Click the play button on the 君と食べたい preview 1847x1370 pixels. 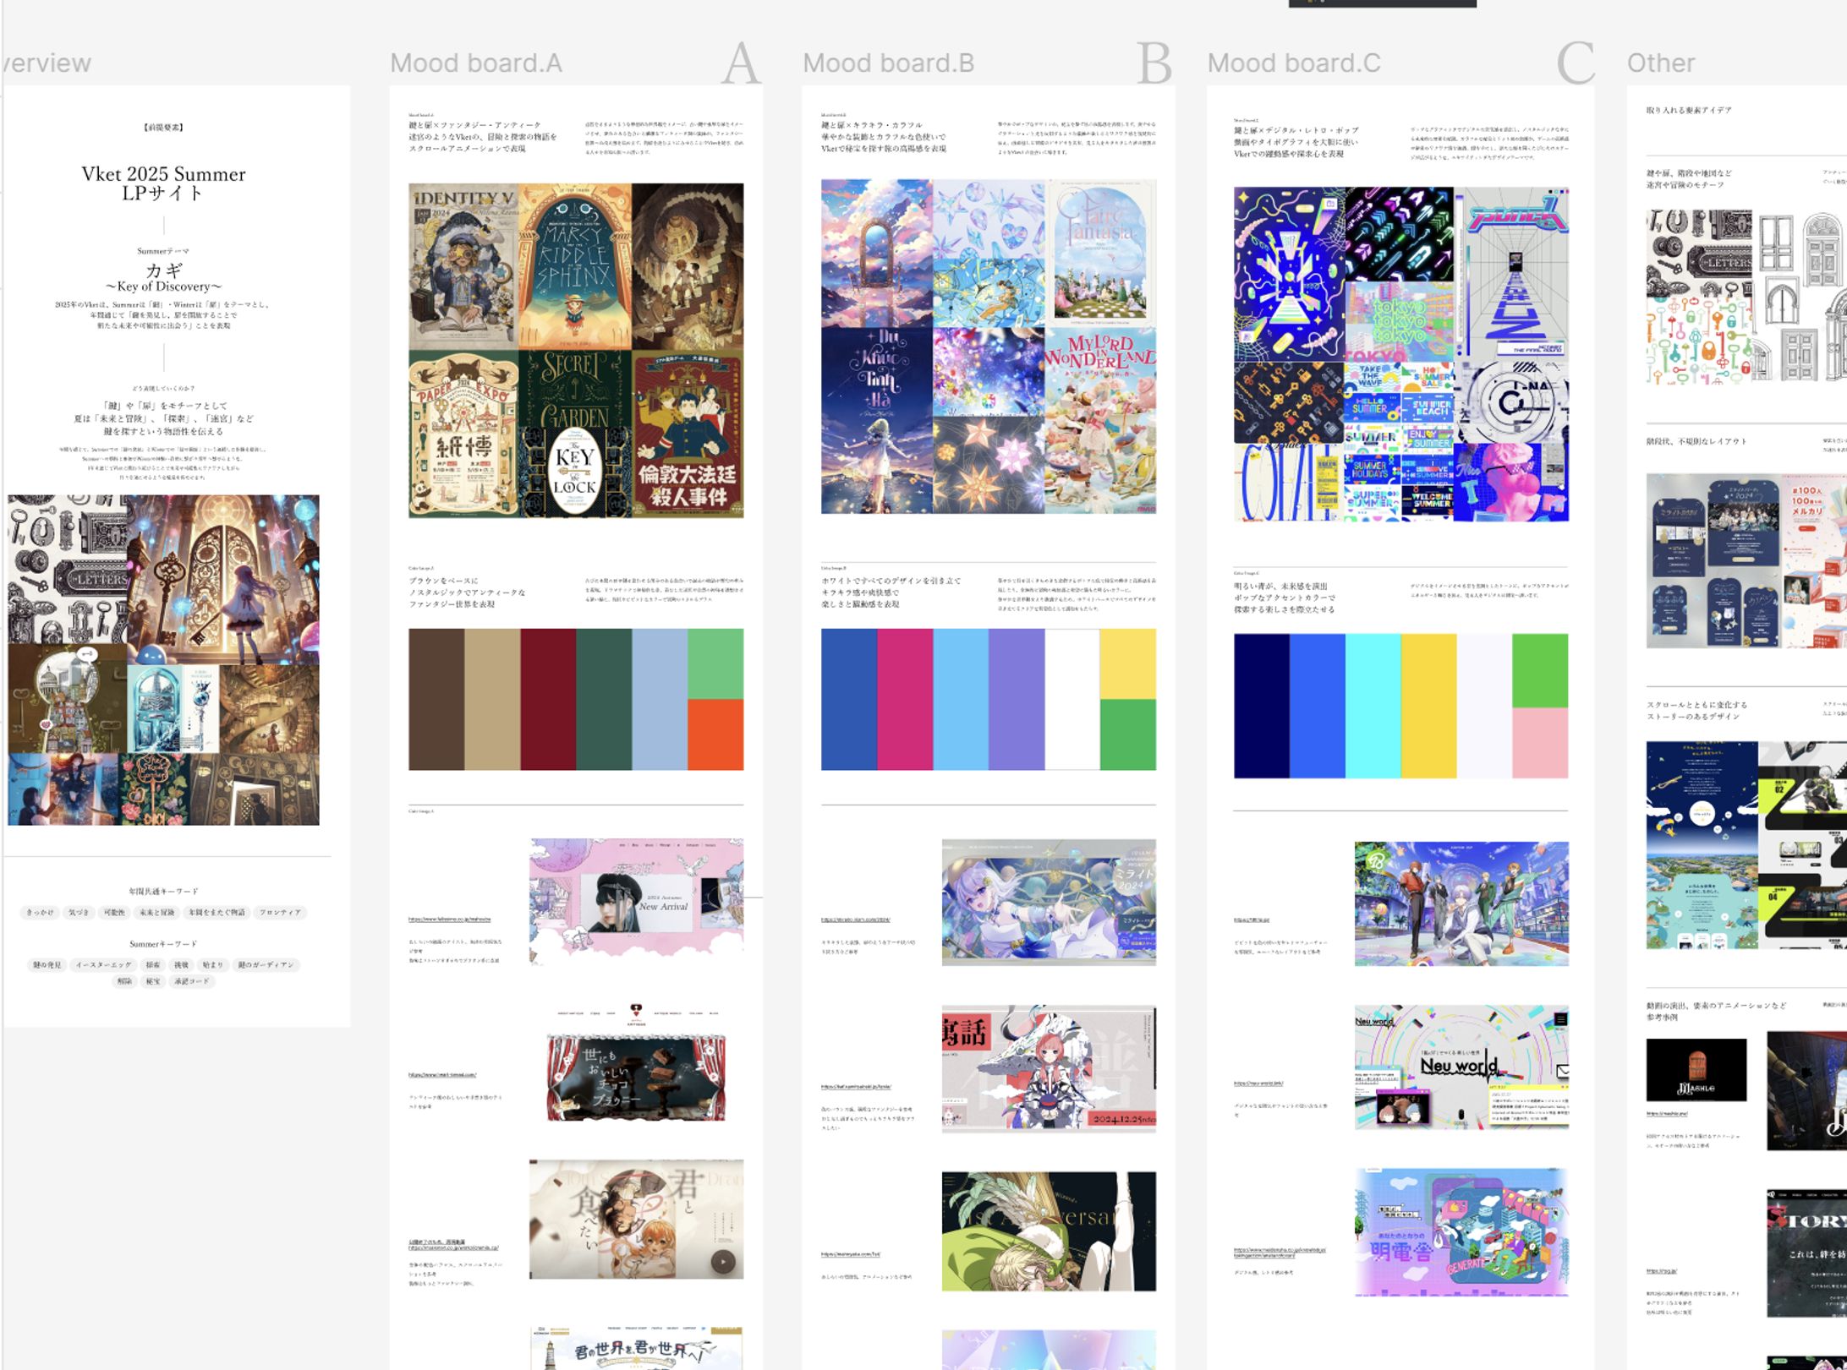722,1262
